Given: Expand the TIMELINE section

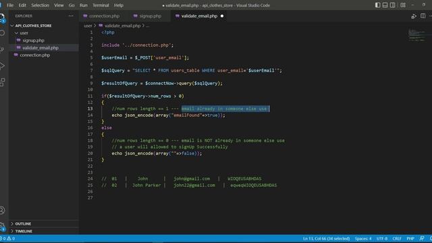Looking at the screenshot, I should pyautogui.click(x=44, y=231).
